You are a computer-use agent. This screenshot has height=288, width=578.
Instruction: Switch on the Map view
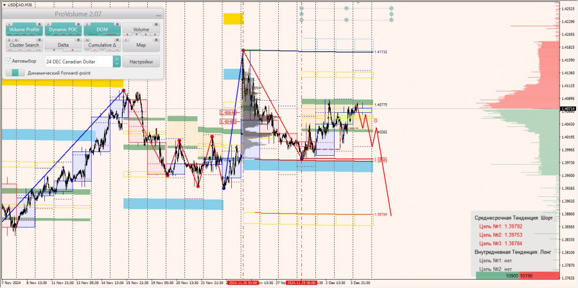[141, 45]
